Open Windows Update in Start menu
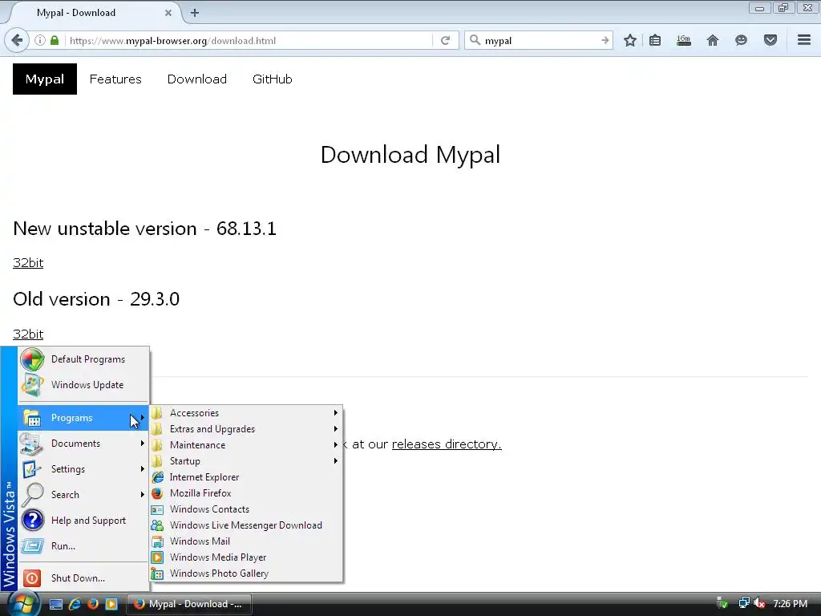821x616 pixels. 83,385
